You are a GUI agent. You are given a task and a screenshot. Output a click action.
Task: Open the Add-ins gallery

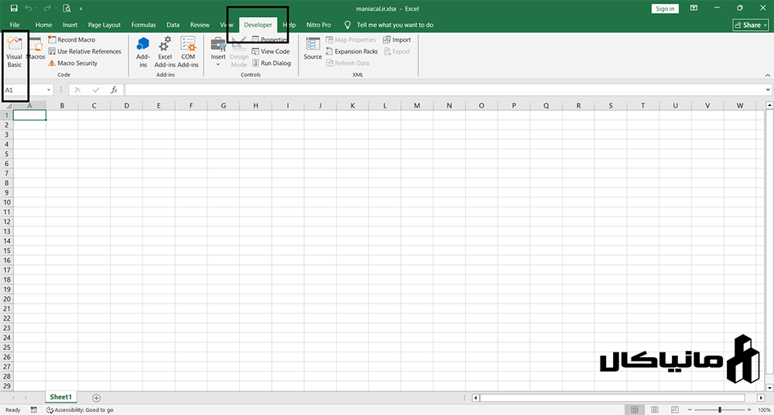click(142, 52)
